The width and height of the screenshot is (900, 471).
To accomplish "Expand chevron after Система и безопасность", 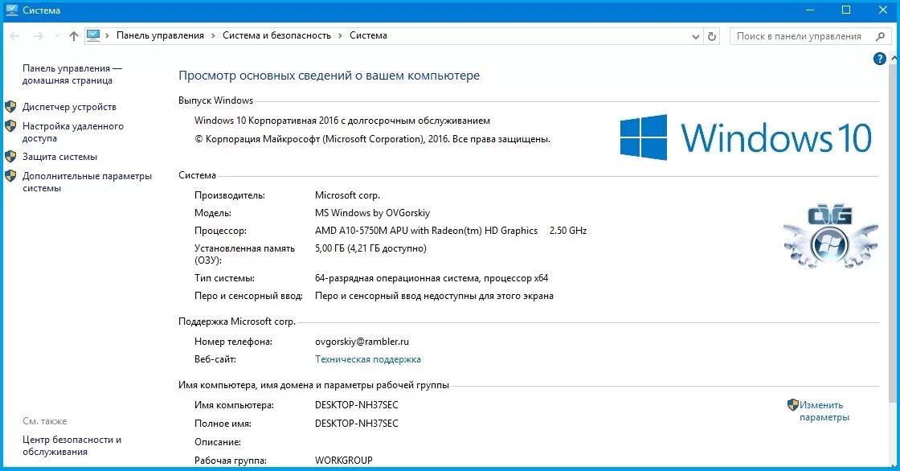I will click(x=340, y=35).
